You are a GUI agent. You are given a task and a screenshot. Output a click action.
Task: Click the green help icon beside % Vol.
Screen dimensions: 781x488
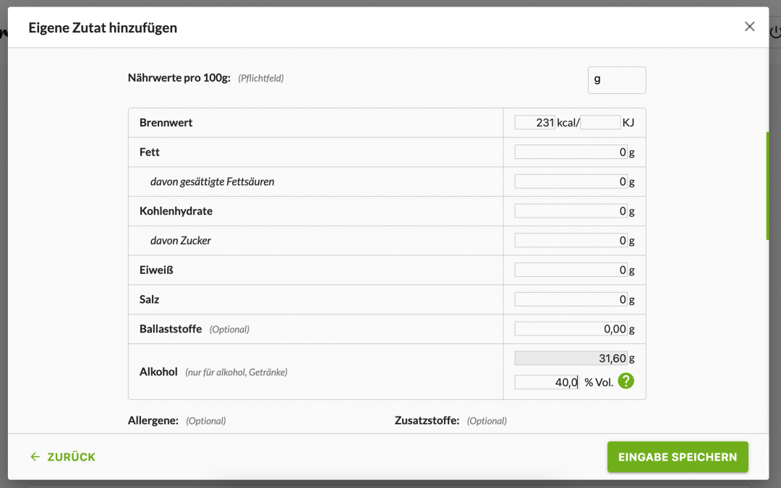click(x=626, y=381)
